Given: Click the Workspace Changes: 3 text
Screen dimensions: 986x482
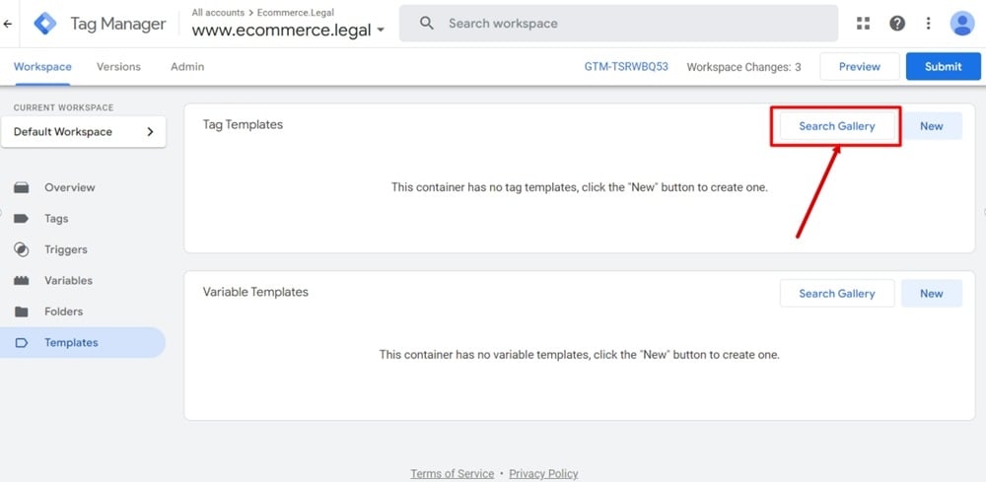Looking at the screenshot, I should click(743, 67).
